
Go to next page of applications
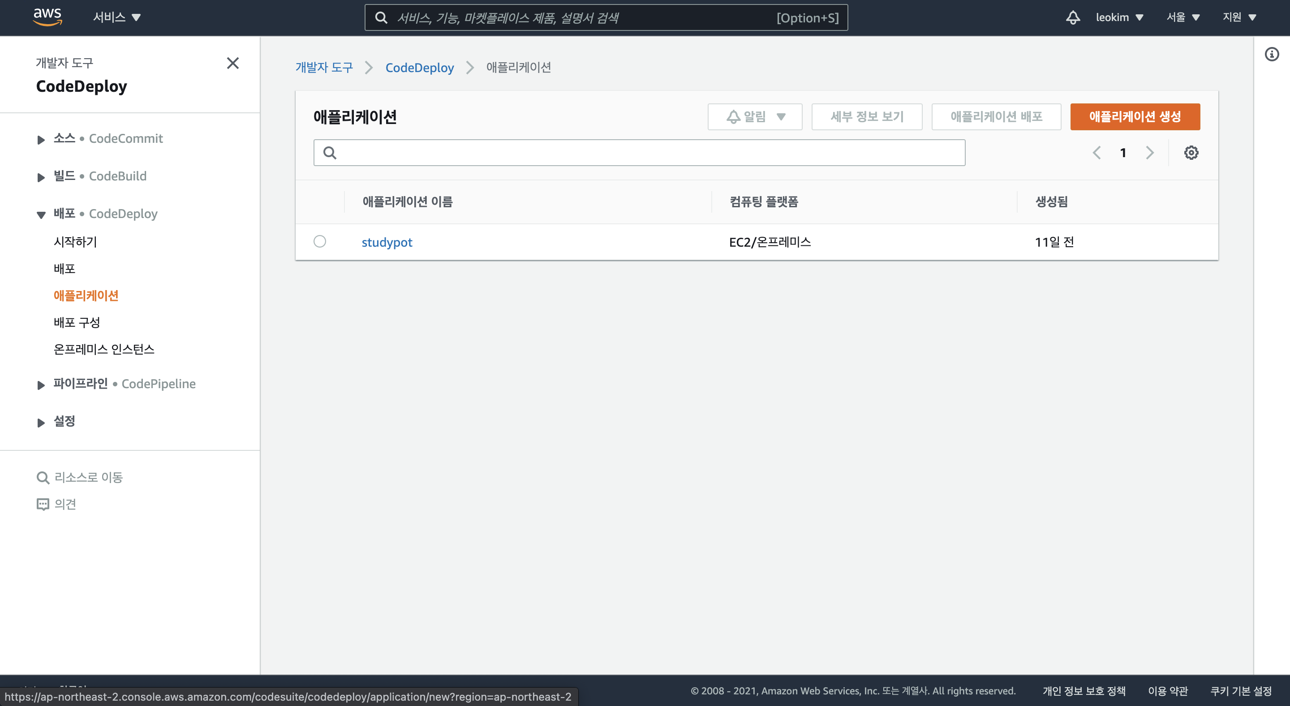[1150, 153]
